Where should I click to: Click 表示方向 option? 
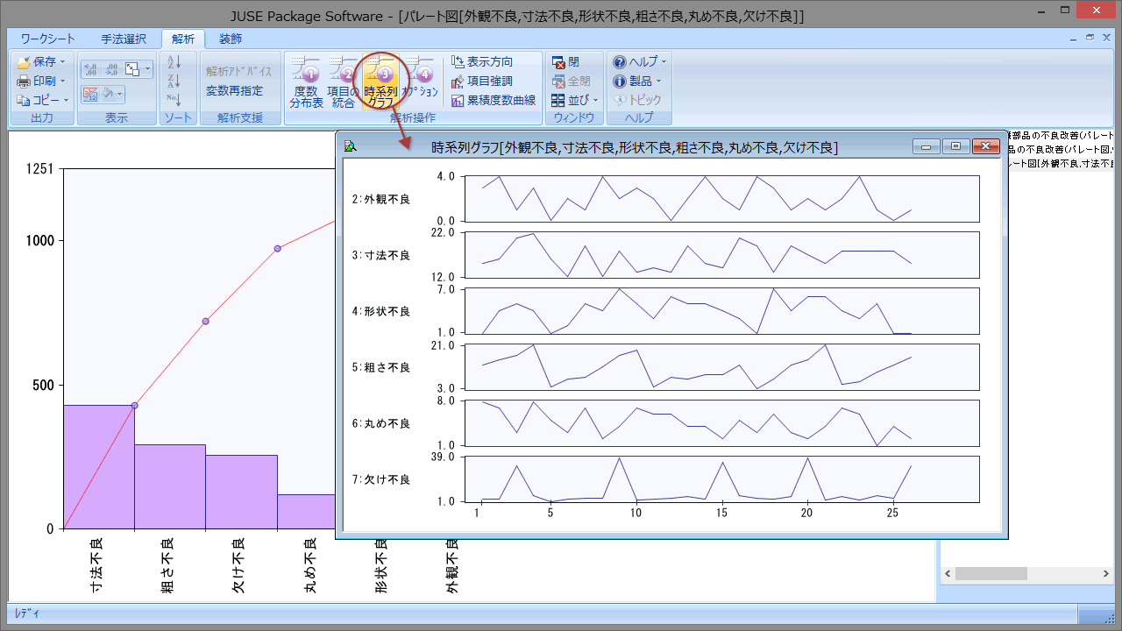482,62
